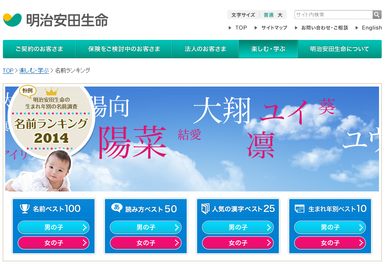383x272 pixels.
Task: Click the crown icon on ranking badge
Action: tap(51, 92)
